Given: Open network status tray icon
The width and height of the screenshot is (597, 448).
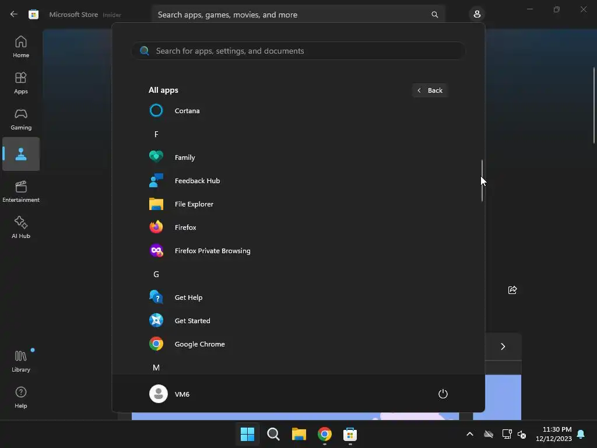Looking at the screenshot, I should click(507, 434).
